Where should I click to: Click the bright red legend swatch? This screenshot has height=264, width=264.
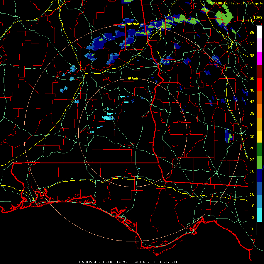pos(259,84)
